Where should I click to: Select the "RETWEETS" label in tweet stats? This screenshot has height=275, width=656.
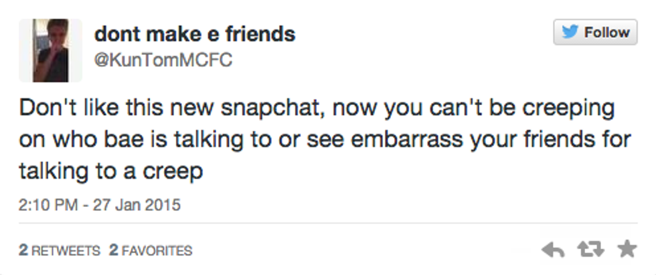[65, 251]
